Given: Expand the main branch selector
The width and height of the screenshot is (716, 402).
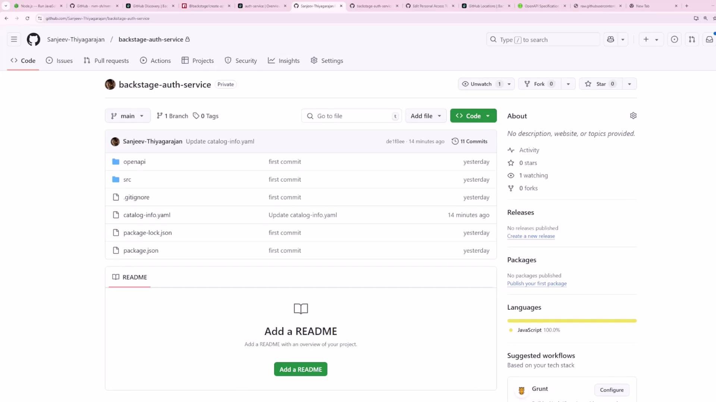Looking at the screenshot, I should [x=128, y=116].
